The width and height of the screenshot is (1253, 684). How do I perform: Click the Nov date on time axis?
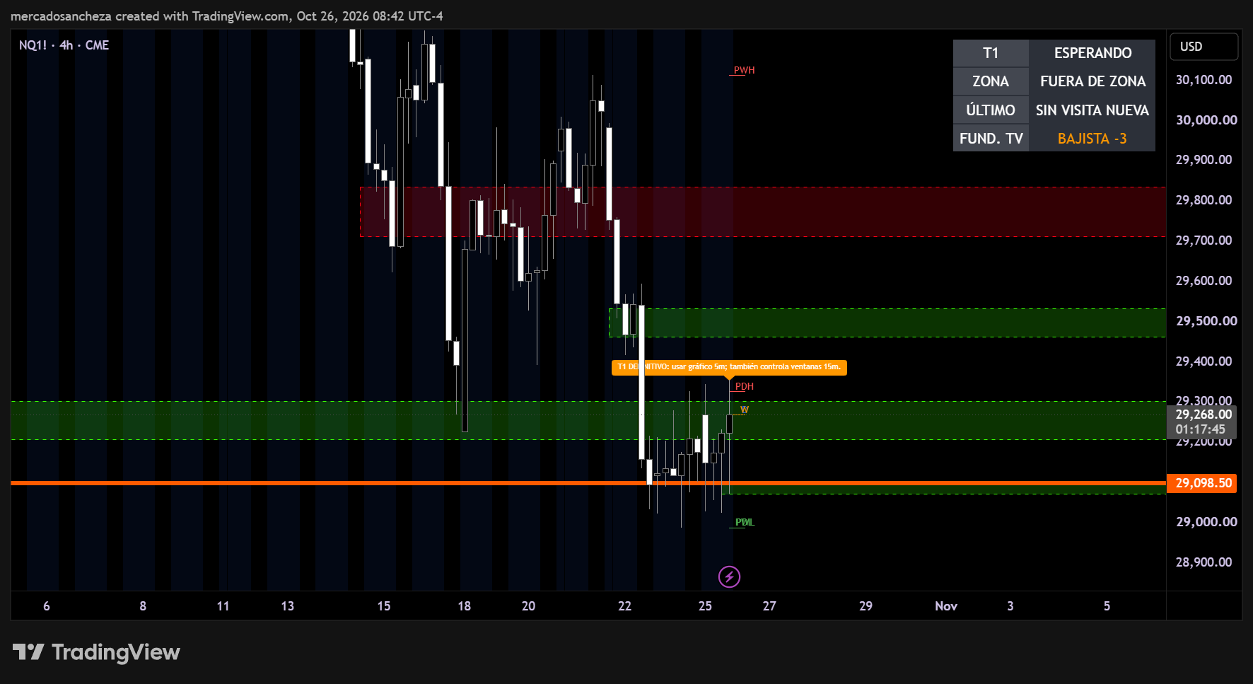click(946, 606)
